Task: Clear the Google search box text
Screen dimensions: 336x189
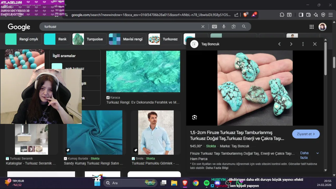Action: click(203, 27)
